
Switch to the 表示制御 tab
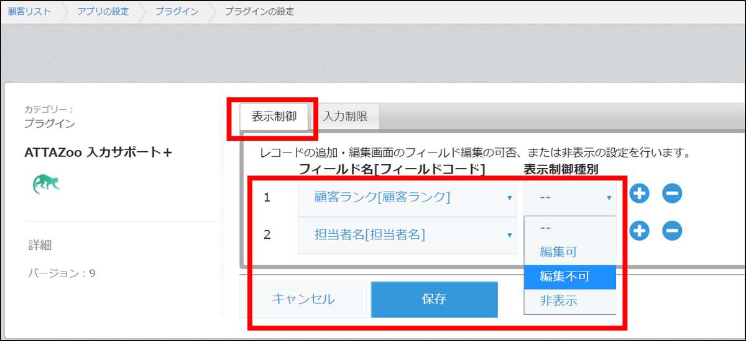pyautogui.click(x=274, y=116)
